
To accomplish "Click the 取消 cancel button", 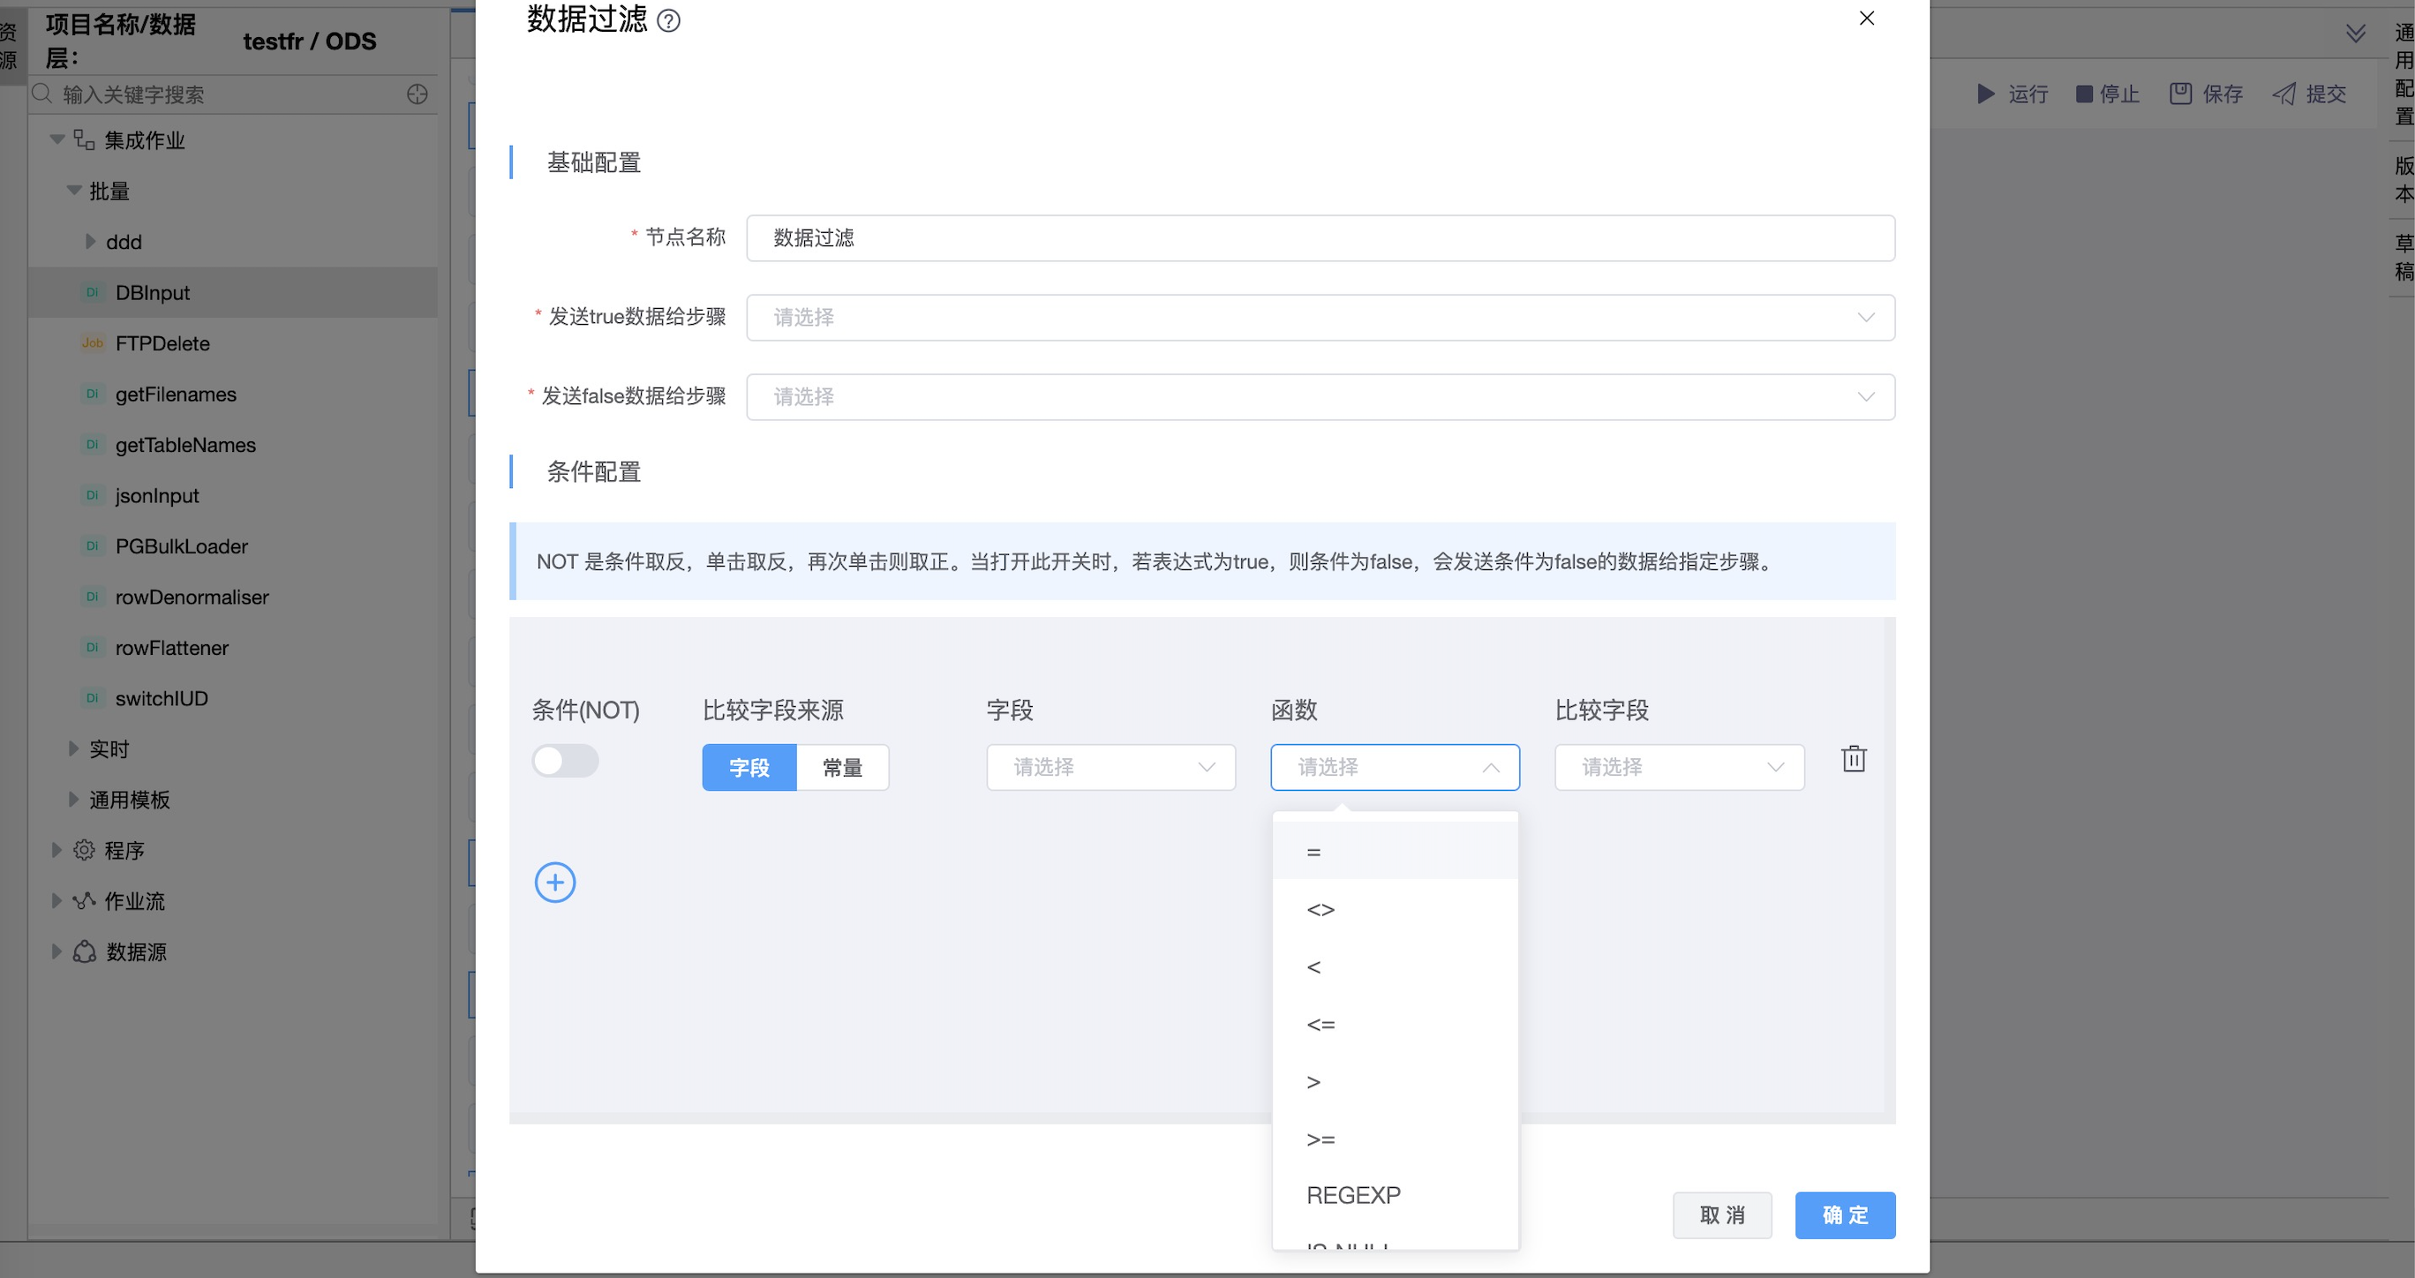I will (1721, 1215).
